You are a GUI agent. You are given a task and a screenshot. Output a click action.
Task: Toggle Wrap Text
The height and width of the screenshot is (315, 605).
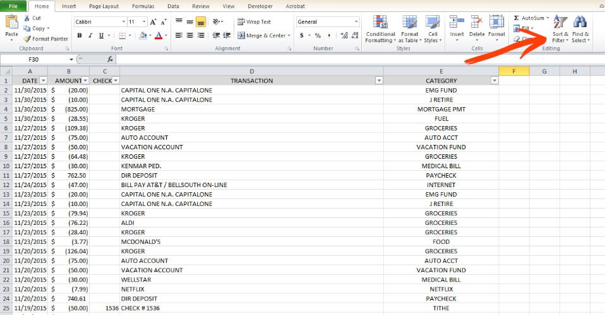[254, 22]
